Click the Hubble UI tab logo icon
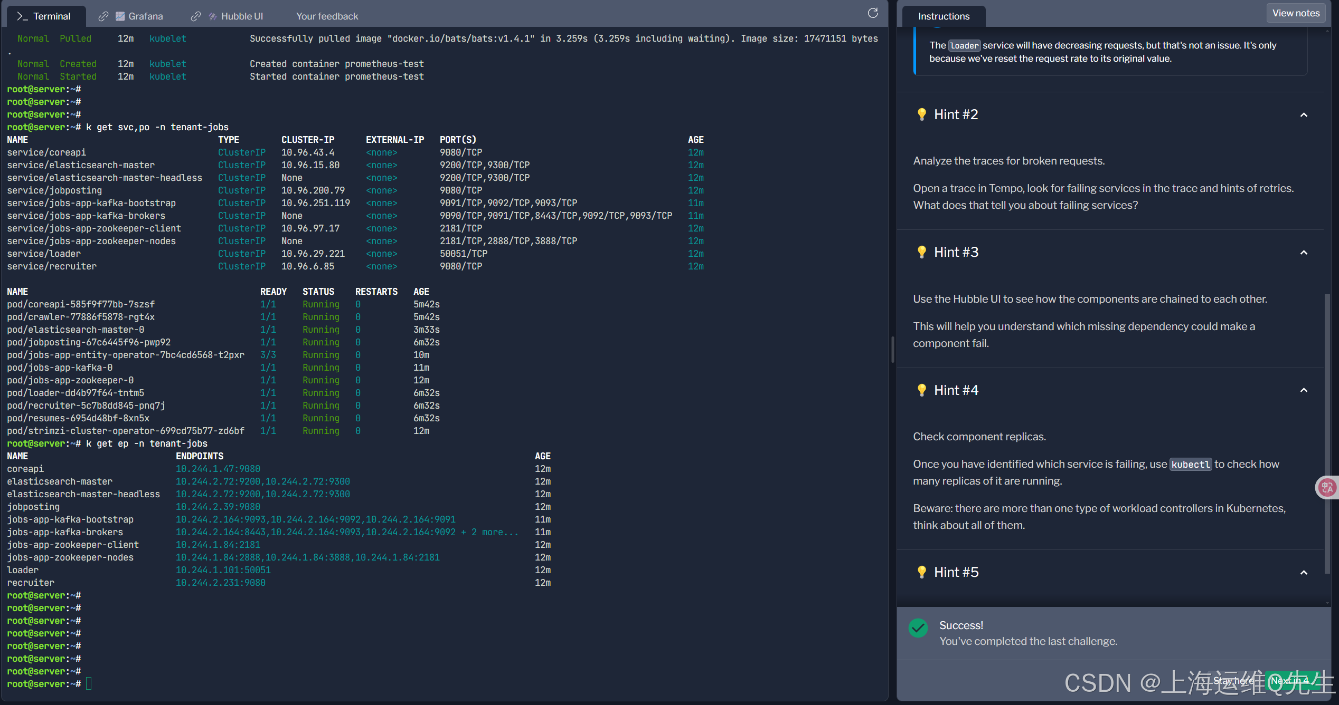This screenshot has width=1339, height=705. point(213,16)
